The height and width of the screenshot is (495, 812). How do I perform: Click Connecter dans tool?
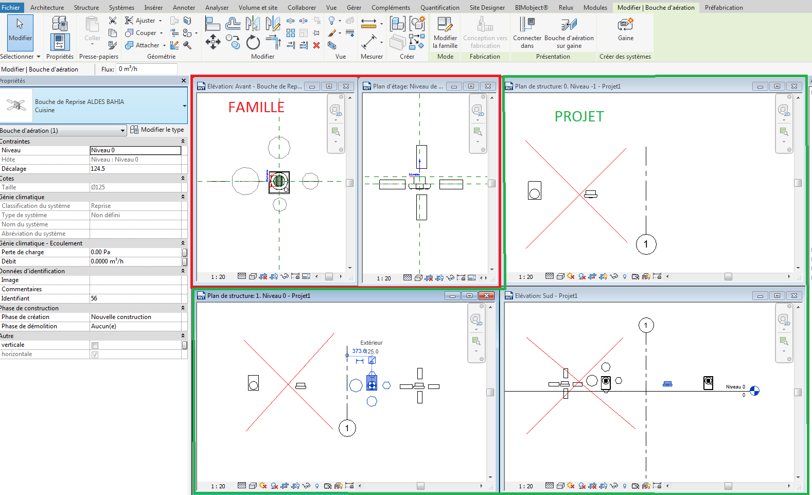[x=527, y=32]
